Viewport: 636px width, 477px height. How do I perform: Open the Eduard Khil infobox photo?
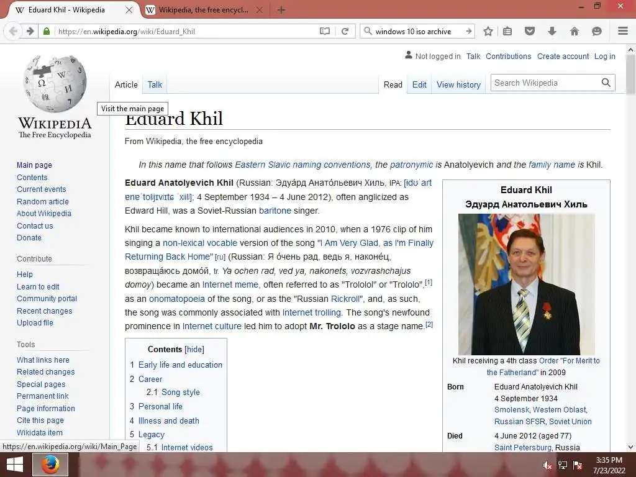coord(527,284)
